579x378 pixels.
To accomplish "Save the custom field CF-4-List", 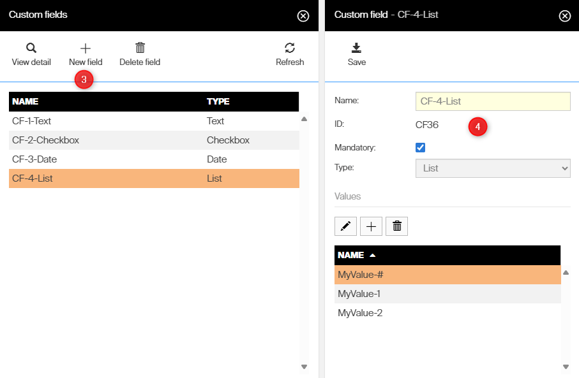I will point(357,48).
